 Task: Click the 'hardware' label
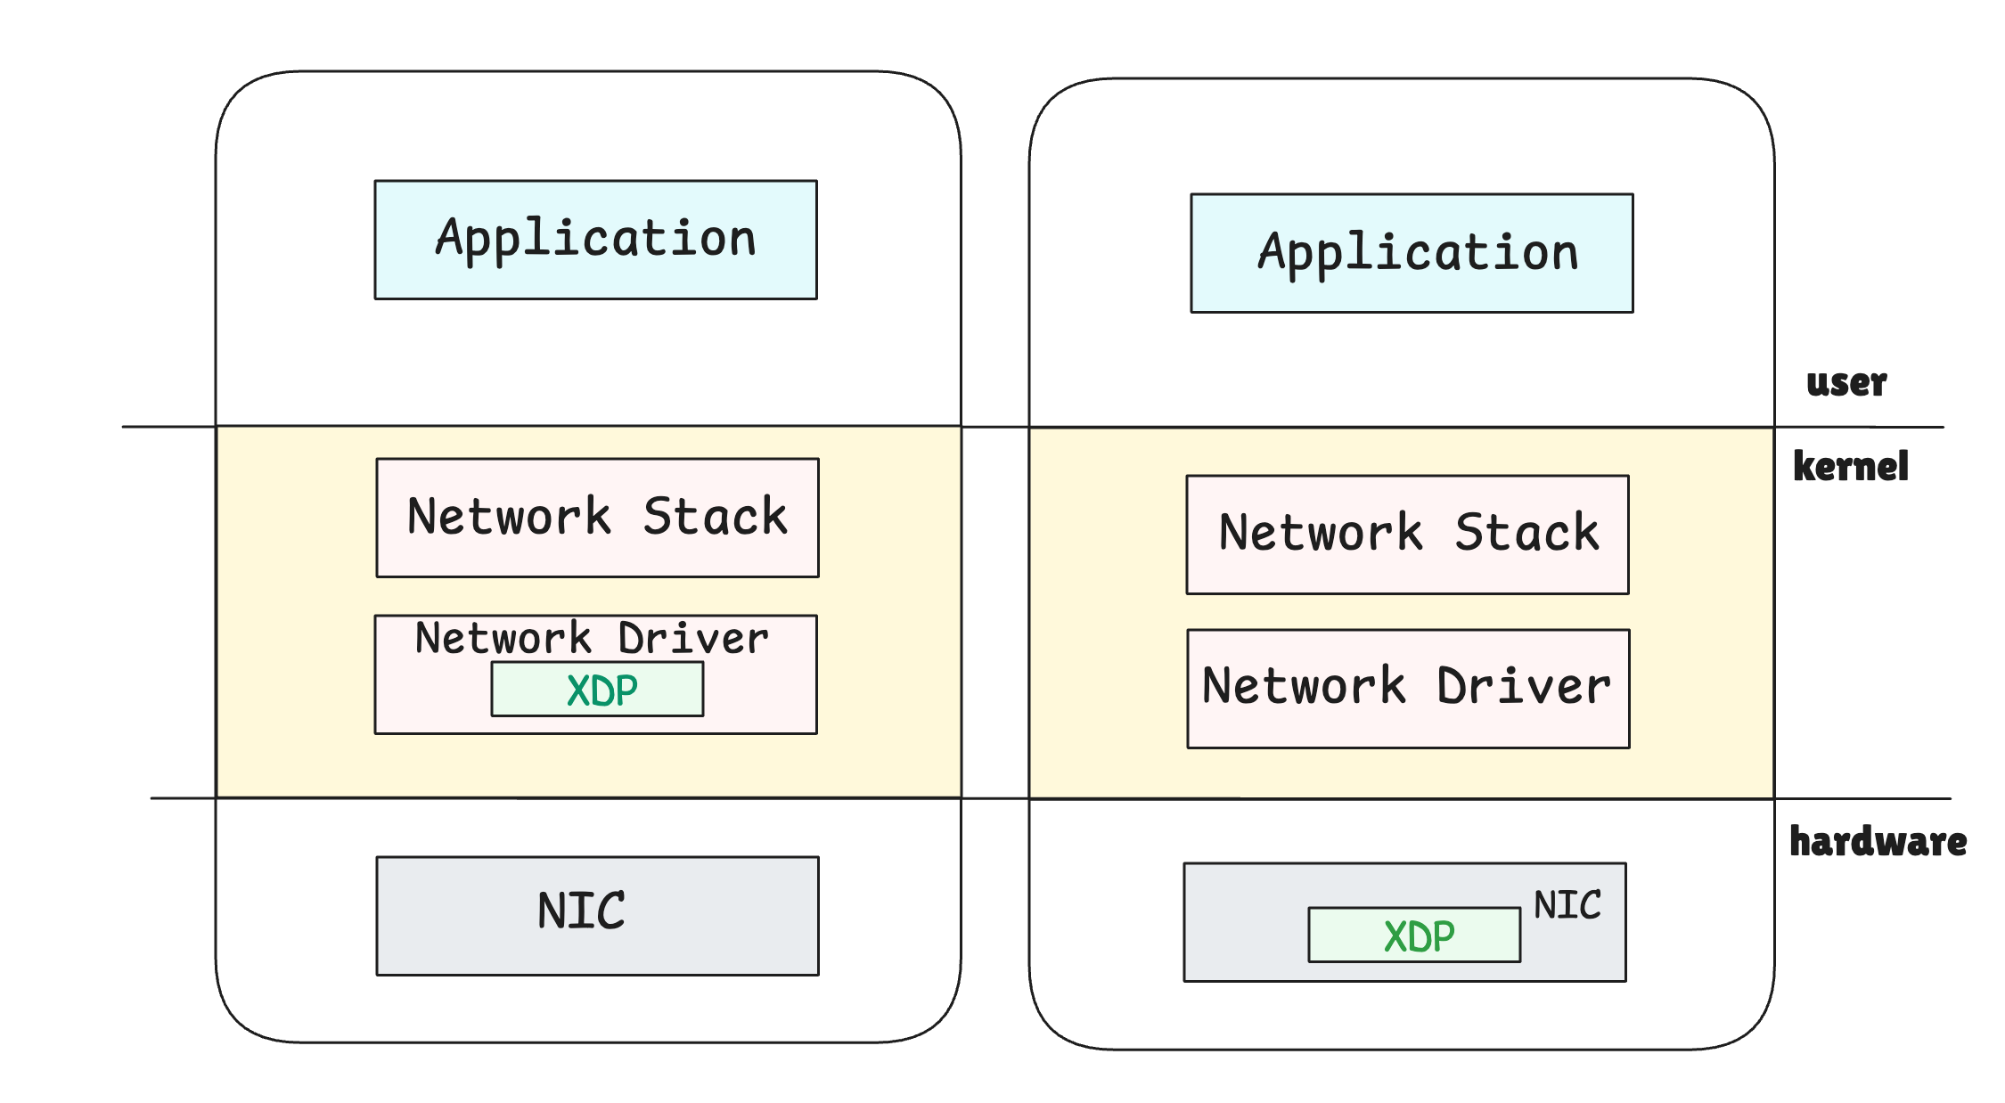1878,842
